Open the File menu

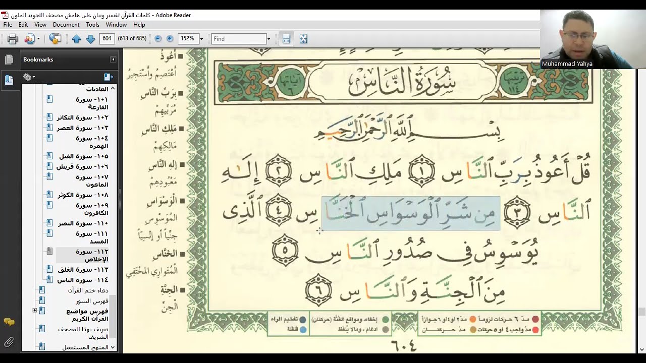coord(8,25)
